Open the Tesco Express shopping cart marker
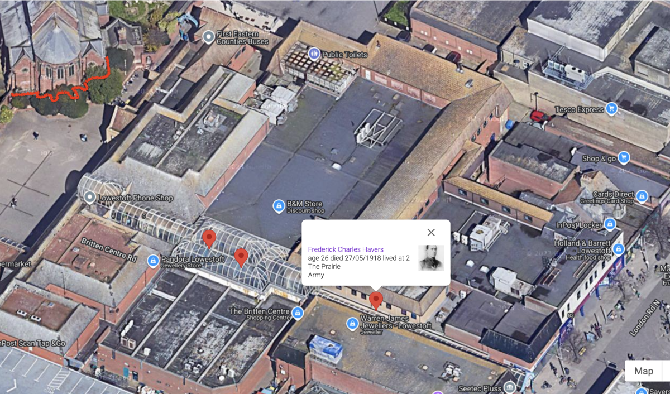670x394 pixels. [611, 109]
